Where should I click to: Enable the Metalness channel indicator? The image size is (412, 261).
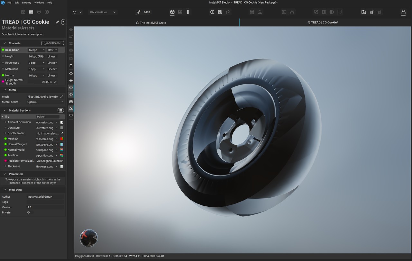[3, 69]
